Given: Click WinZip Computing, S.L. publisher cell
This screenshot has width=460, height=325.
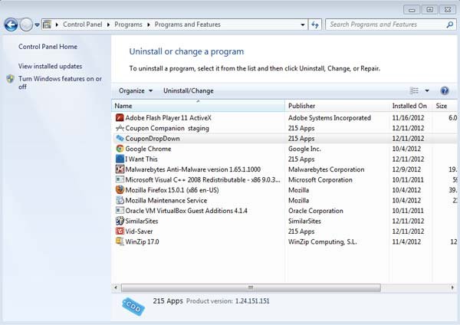Looking at the screenshot, I should coord(323,241).
